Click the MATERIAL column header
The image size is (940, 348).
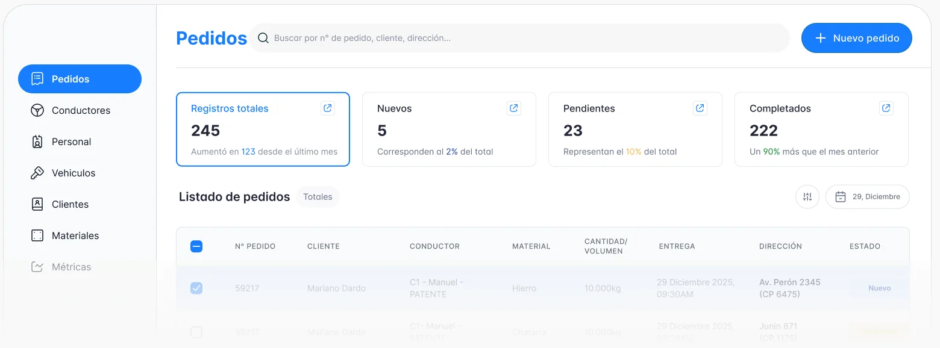pyautogui.click(x=531, y=246)
